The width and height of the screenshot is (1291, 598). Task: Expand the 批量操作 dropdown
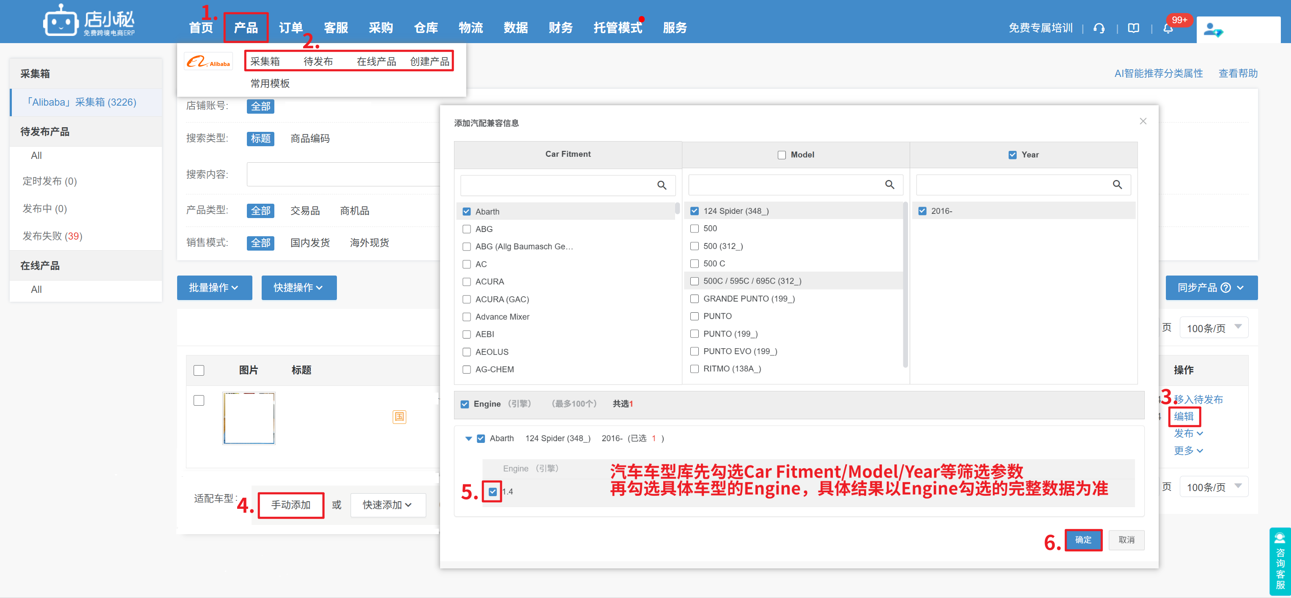click(x=214, y=287)
